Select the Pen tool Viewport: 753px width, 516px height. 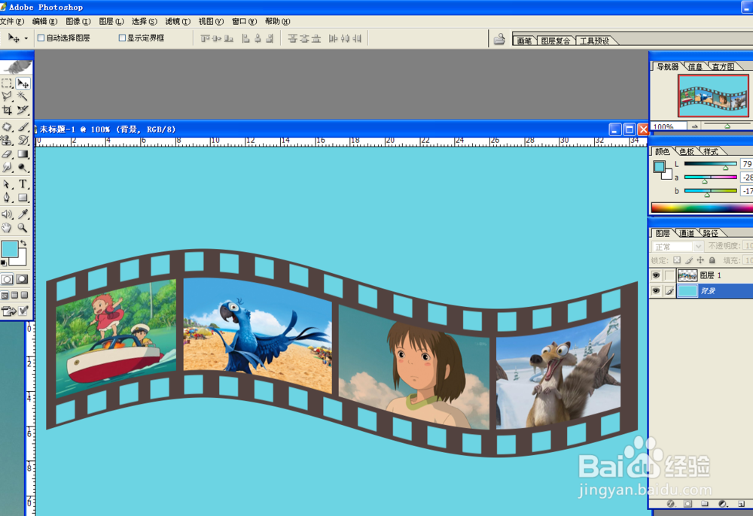point(7,198)
